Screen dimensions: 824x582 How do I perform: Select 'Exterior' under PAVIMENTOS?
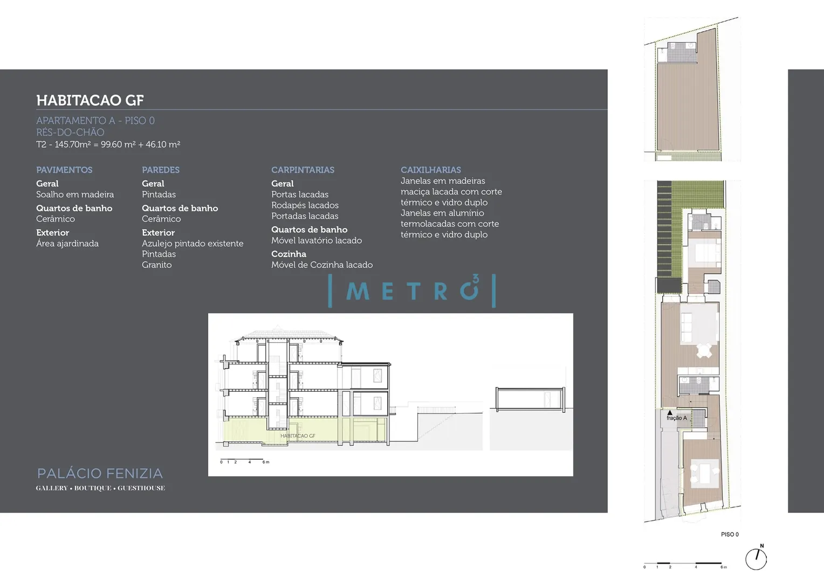(52, 233)
